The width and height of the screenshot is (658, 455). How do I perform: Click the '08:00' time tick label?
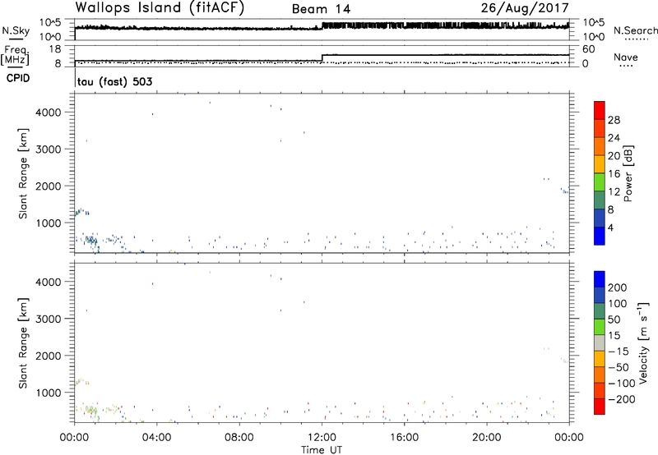click(239, 438)
